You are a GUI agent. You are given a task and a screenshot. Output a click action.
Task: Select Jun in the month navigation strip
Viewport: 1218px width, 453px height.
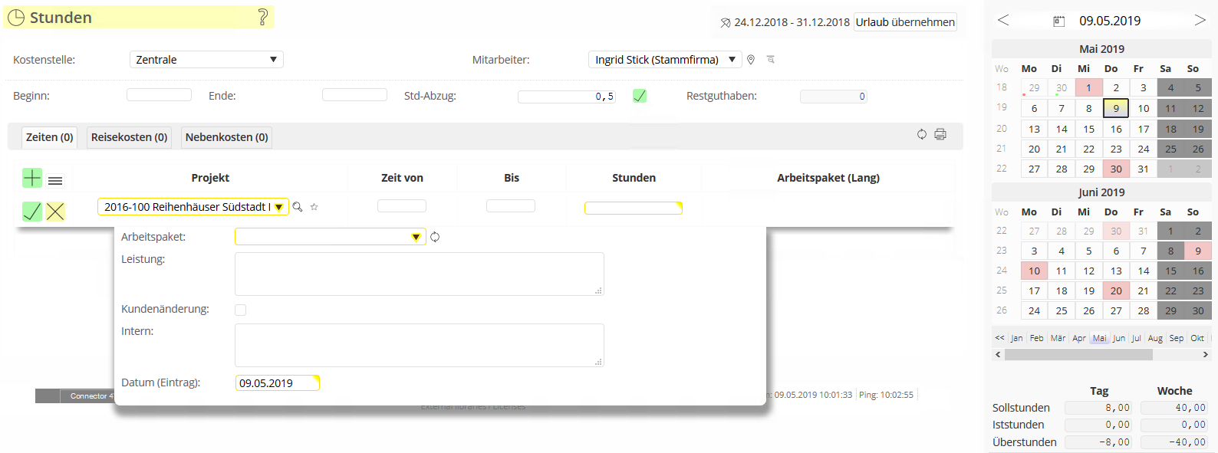pyautogui.click(x=1119, y=338)
